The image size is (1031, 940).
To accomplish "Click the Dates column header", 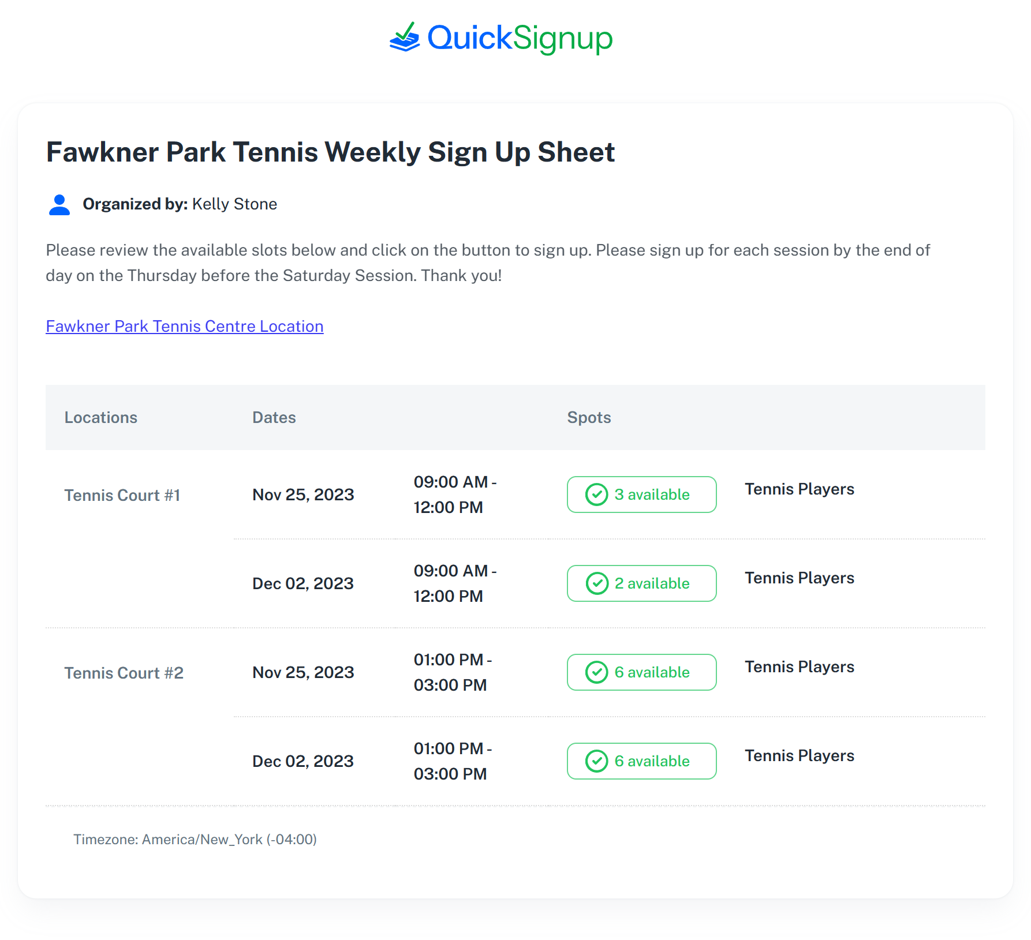I will point(274,418).
